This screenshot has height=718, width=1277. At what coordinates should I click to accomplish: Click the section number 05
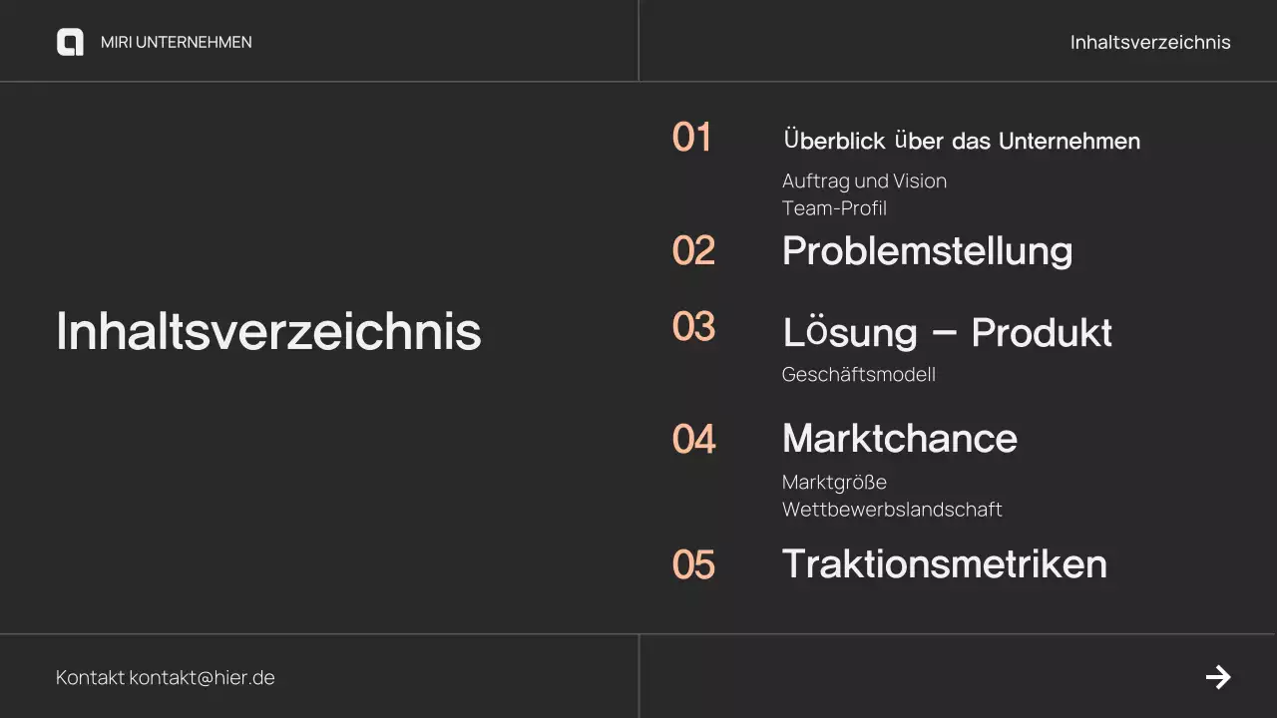(693, 564)
